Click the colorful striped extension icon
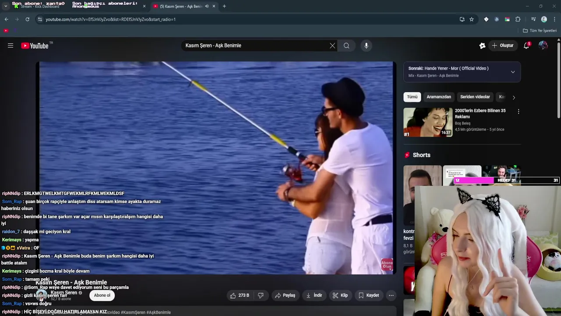The image size is (561, 316). [507, 19]
